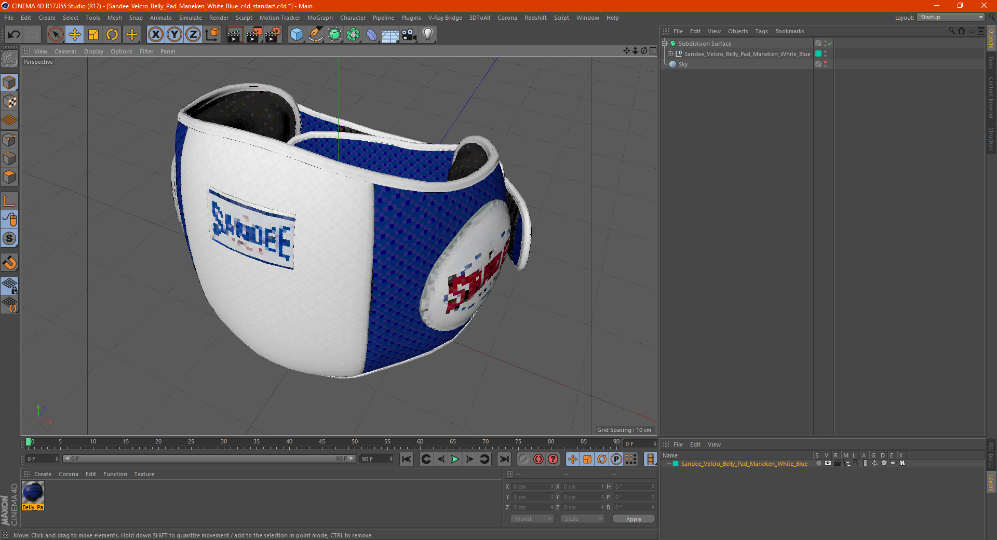Click the end frame 90 F field

pyautogui.click(x=376, y=459)
